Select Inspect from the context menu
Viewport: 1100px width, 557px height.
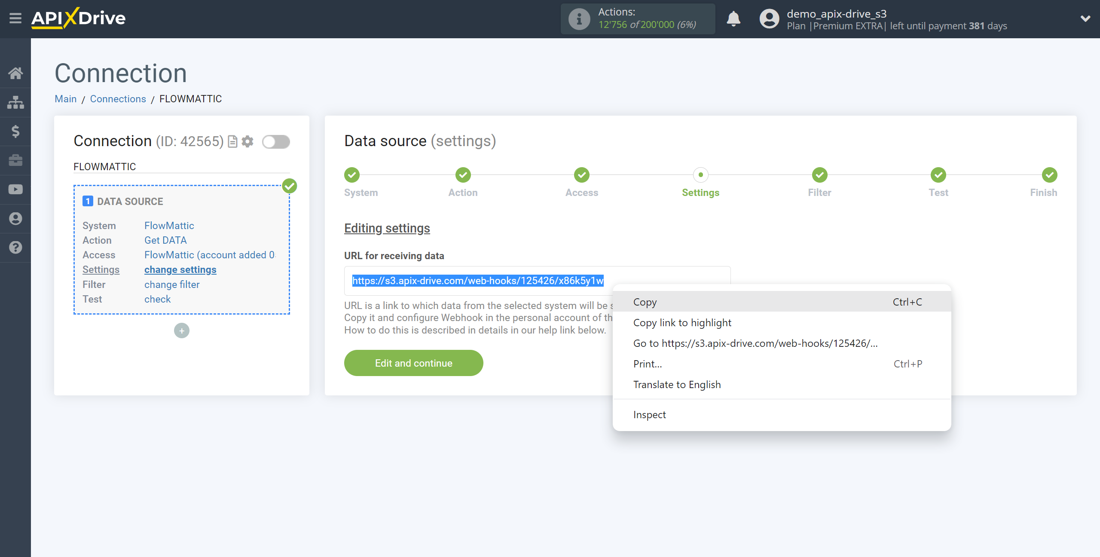pos(648,414)
